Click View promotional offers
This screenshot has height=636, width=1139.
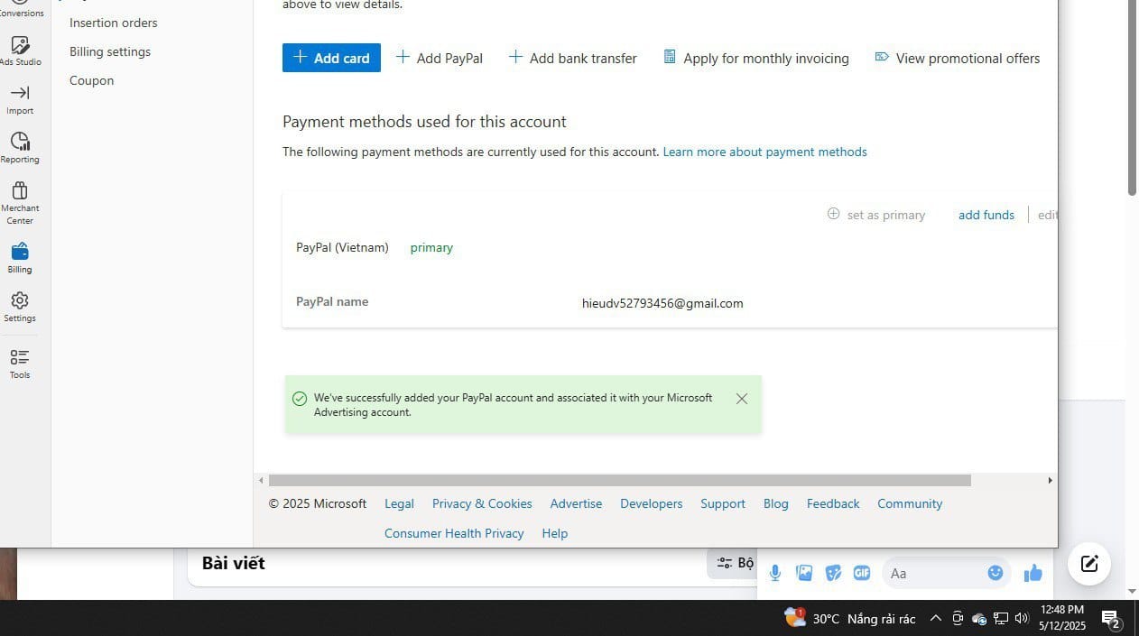[958, 58]
